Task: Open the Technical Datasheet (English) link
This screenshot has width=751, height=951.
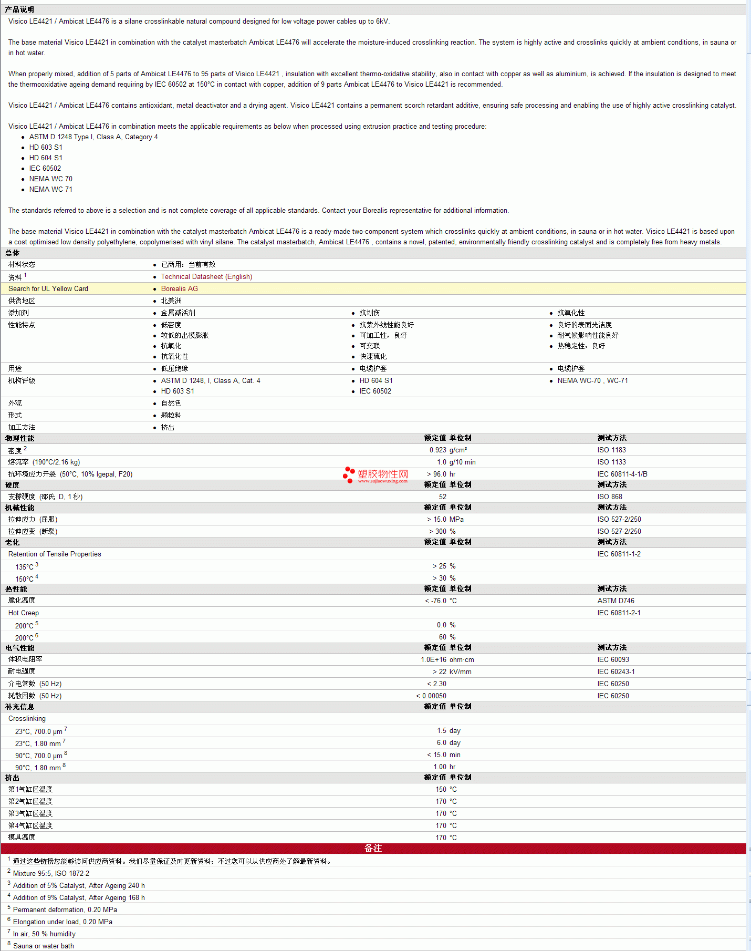Action: point(206,276)
